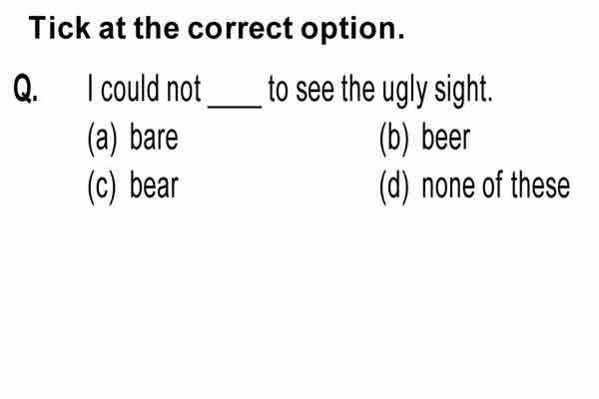Select option (b) beer

click(424, 138)
